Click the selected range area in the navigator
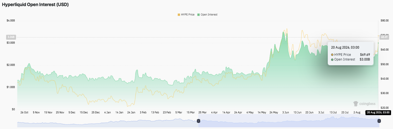 click(289, 121)
